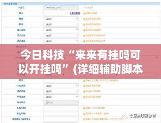The height and width of the screenshot is (123, 161).
Task: Click the hint icon beside the 性别 row
Action: 84,19
